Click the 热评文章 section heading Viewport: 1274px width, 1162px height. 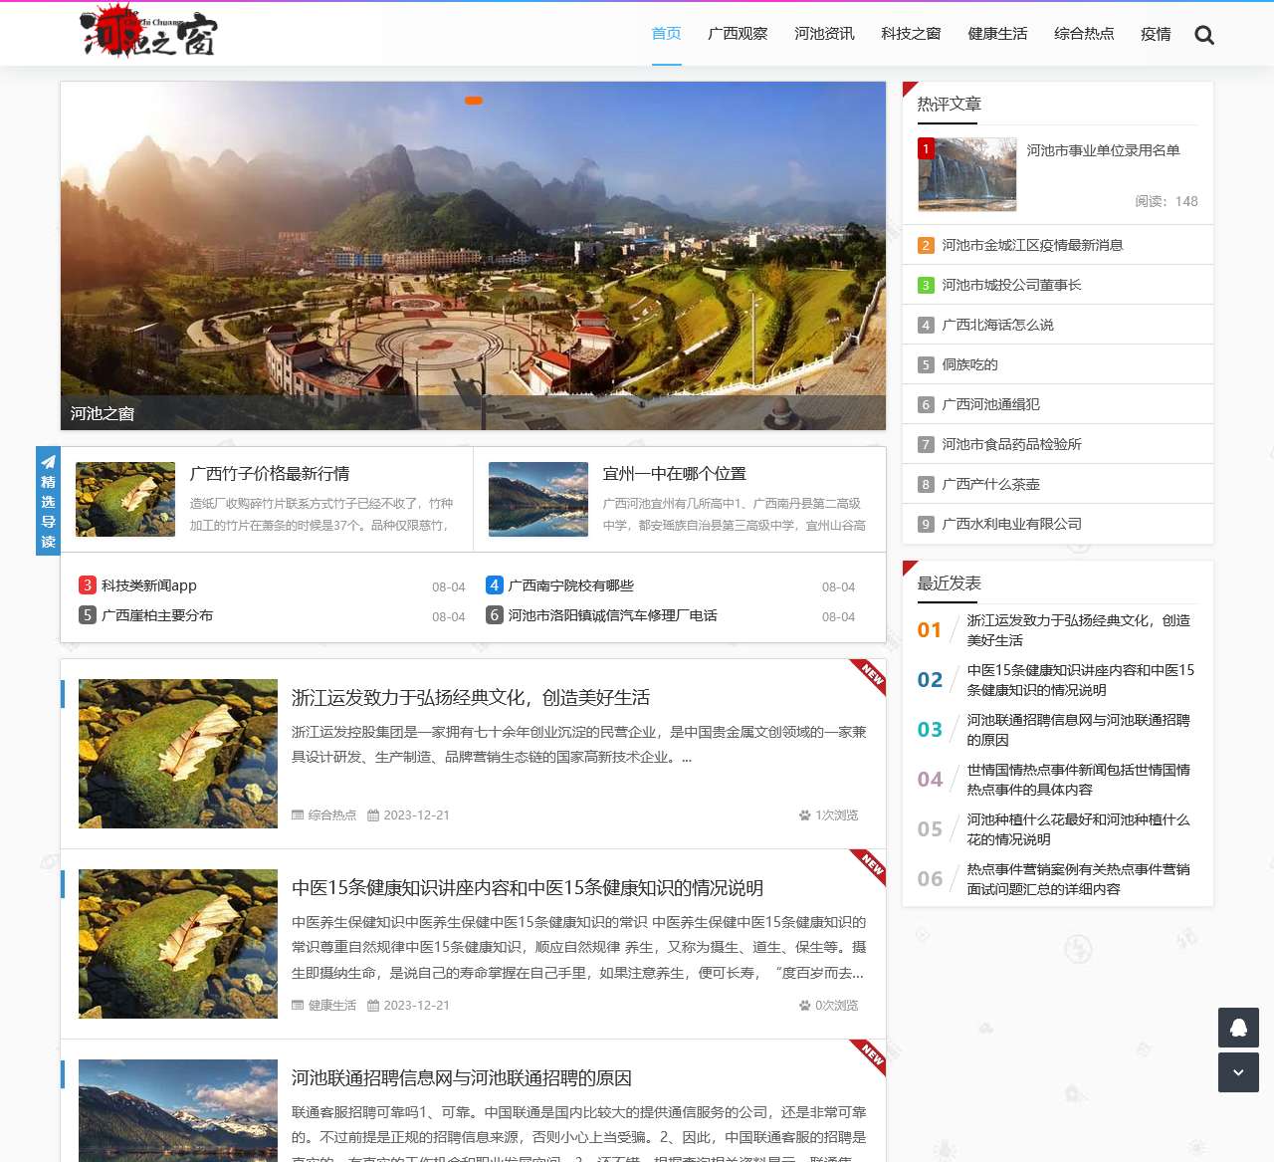tap(950, 104)
